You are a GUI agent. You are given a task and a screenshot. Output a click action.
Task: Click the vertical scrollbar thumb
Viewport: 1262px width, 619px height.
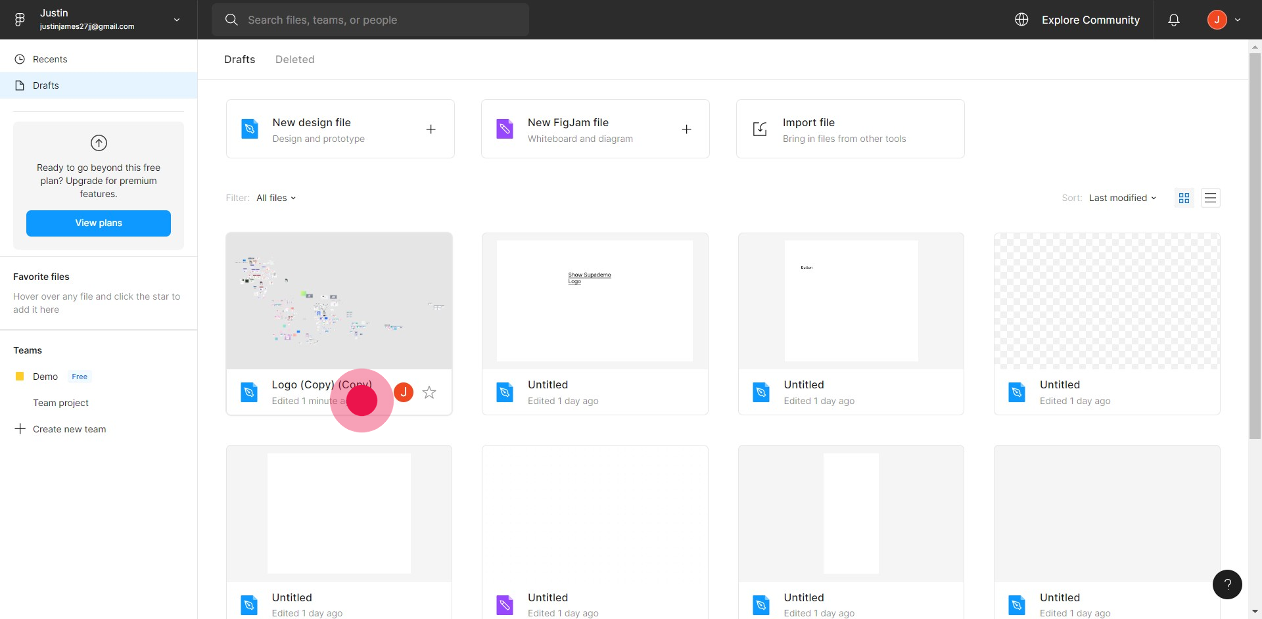(1255, 246)
